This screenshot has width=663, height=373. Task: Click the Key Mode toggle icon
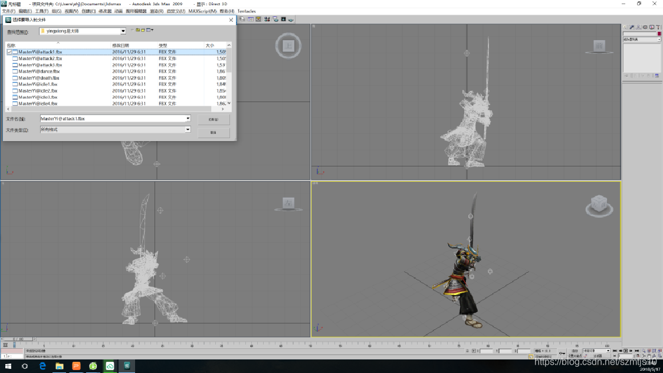[x=615, y=356]
